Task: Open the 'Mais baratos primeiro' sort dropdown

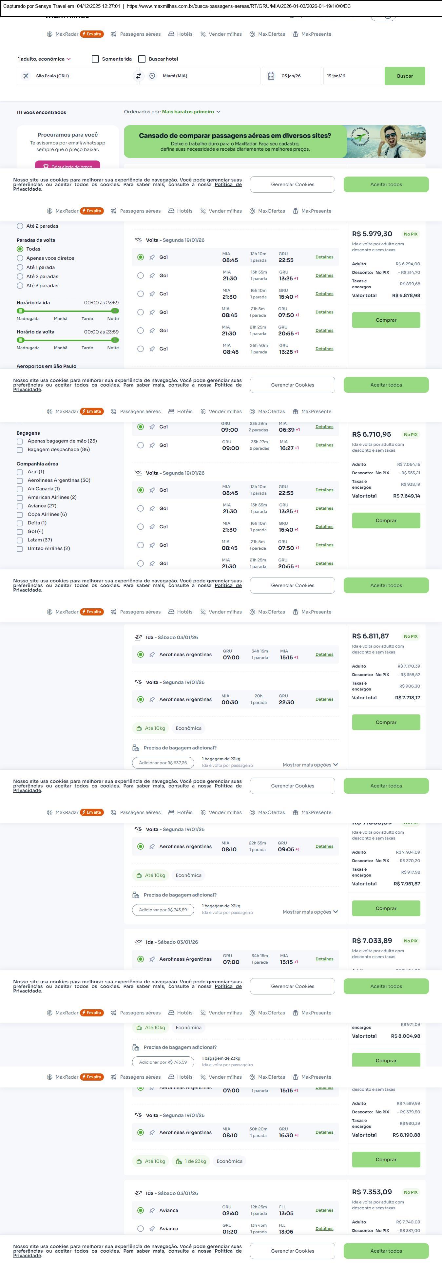Action: click(x=191, y=112)
